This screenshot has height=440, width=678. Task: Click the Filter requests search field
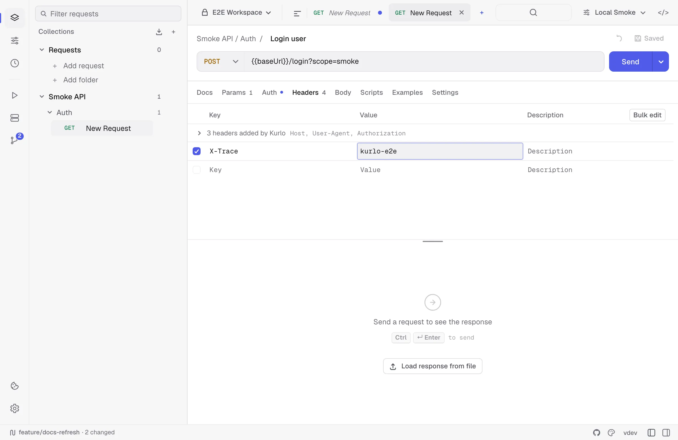[x=108, y=14]
